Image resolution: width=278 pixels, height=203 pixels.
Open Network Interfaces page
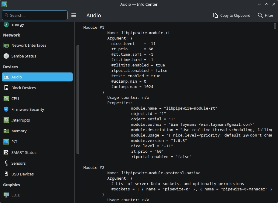pos(37,46)
